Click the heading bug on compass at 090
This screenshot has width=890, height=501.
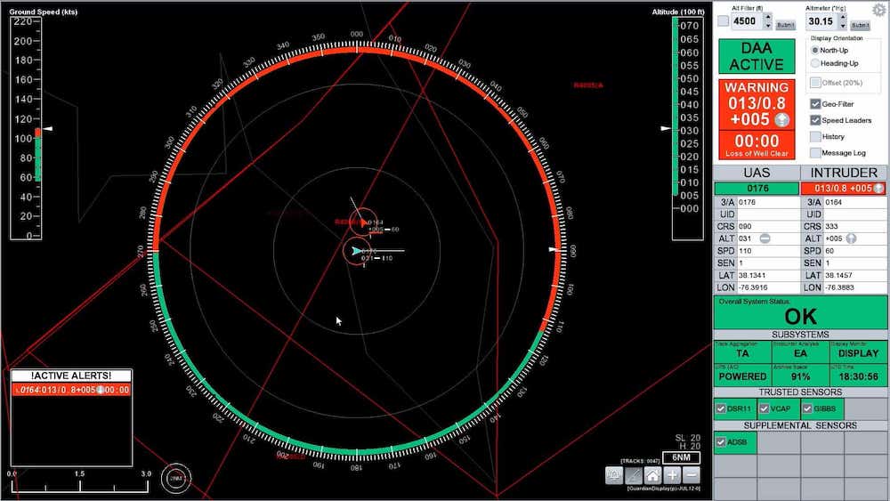coord(554,249)
